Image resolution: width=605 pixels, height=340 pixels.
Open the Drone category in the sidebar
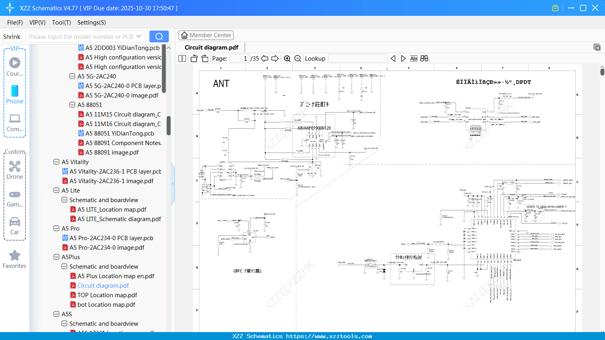click(15, 168)
